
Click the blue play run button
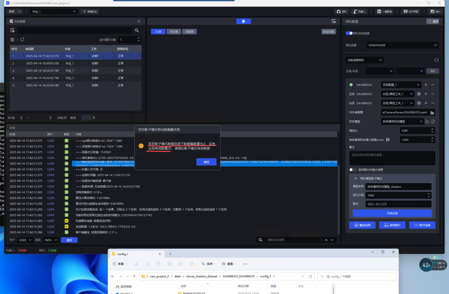point(243,21)
